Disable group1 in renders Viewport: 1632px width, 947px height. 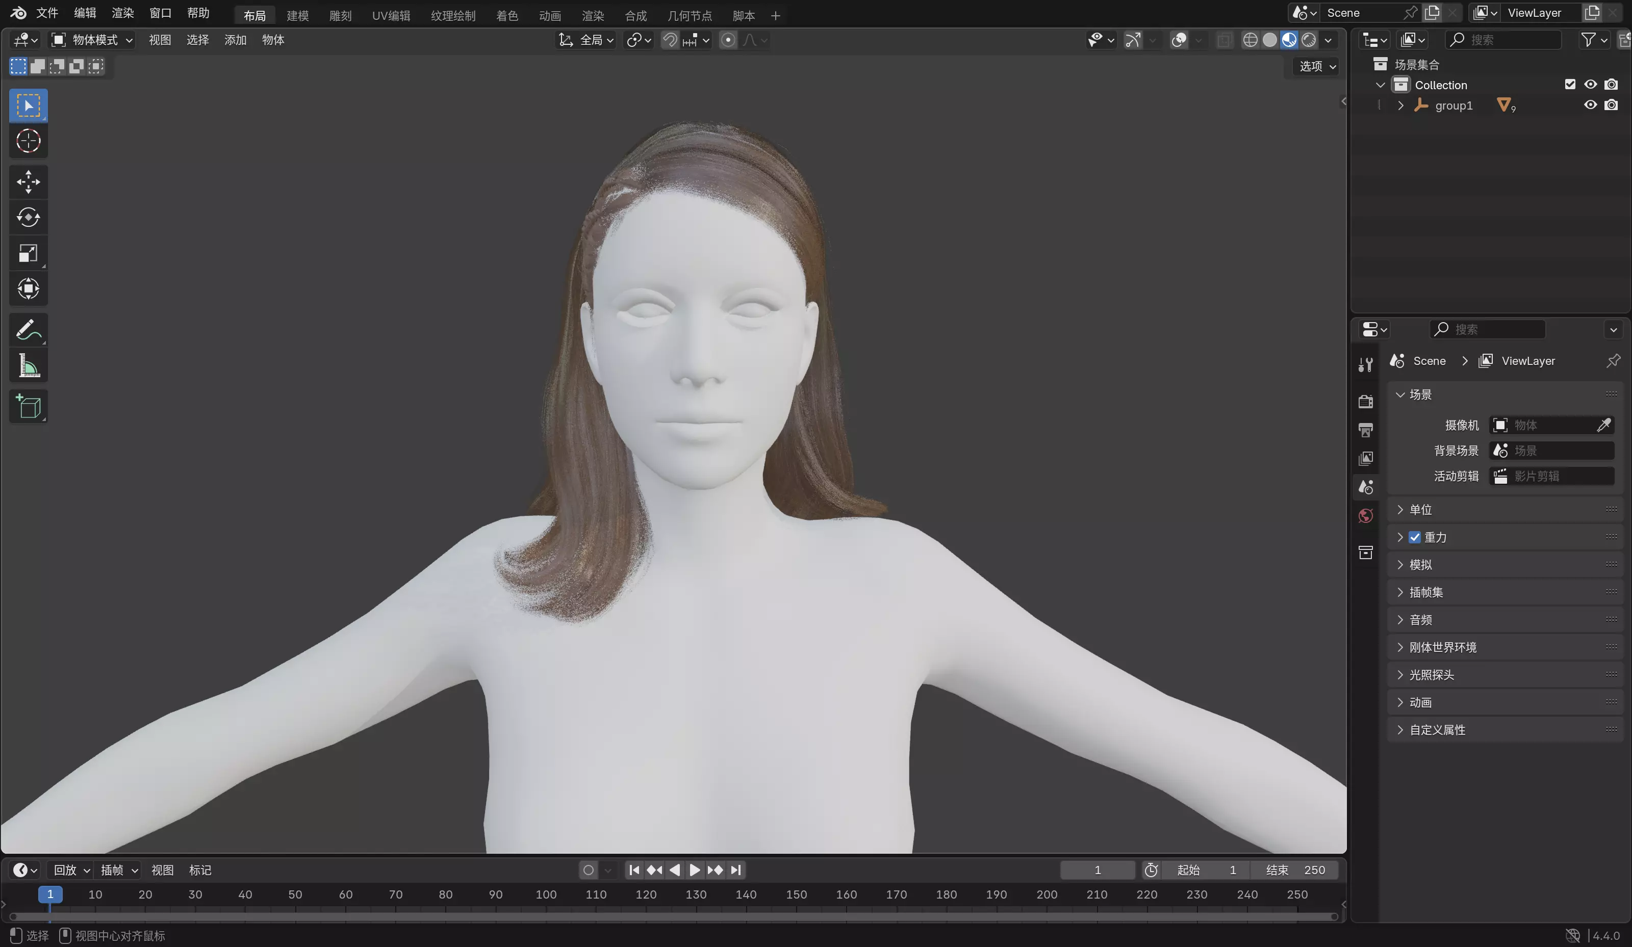[1611, 105]
